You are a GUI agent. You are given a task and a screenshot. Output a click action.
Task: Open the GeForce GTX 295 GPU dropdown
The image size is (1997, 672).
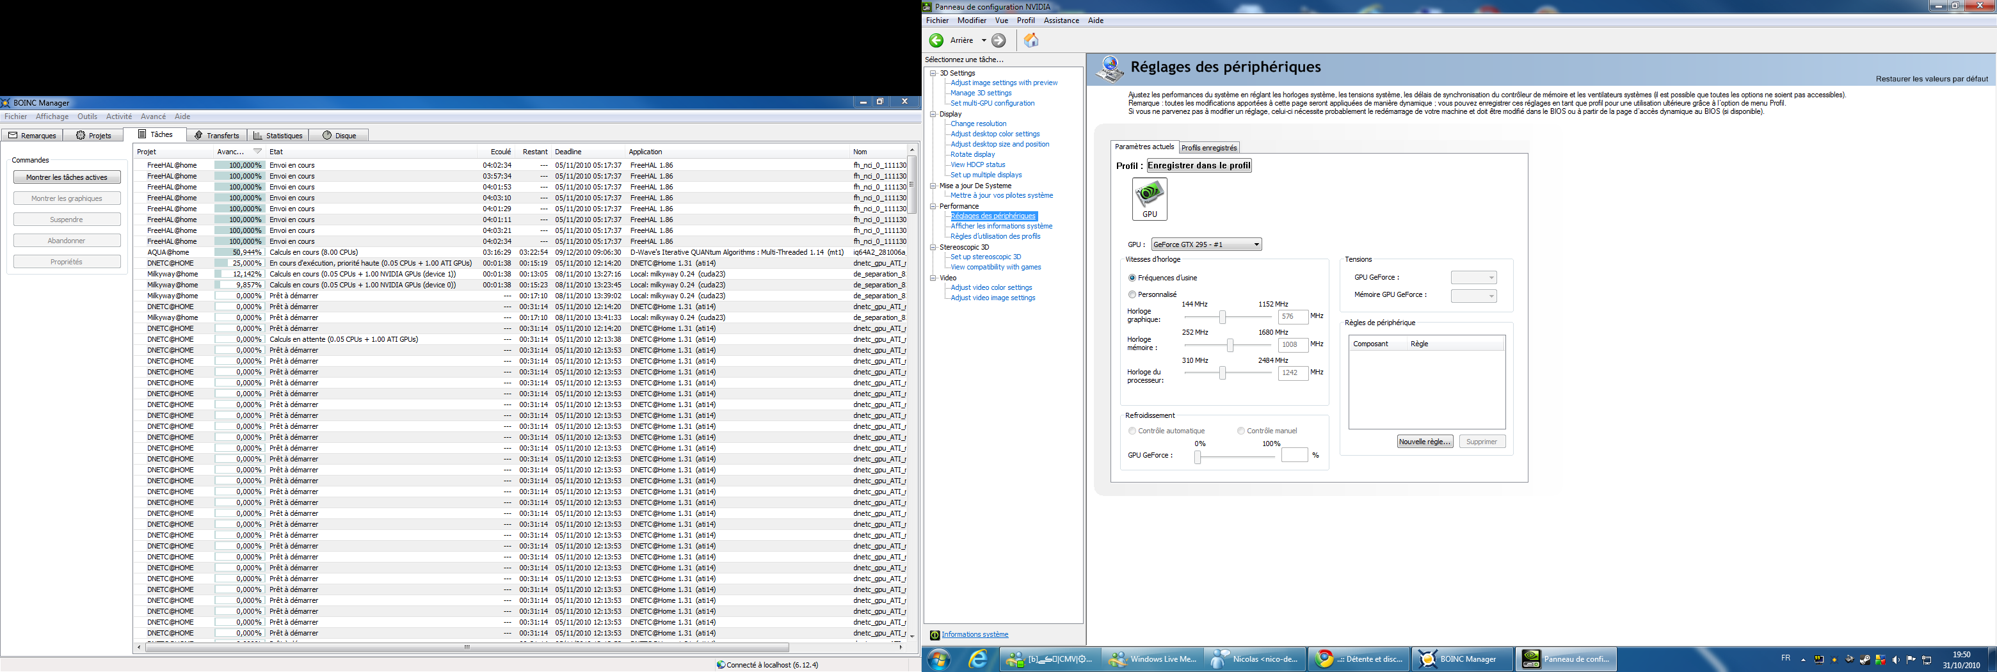1207,245
